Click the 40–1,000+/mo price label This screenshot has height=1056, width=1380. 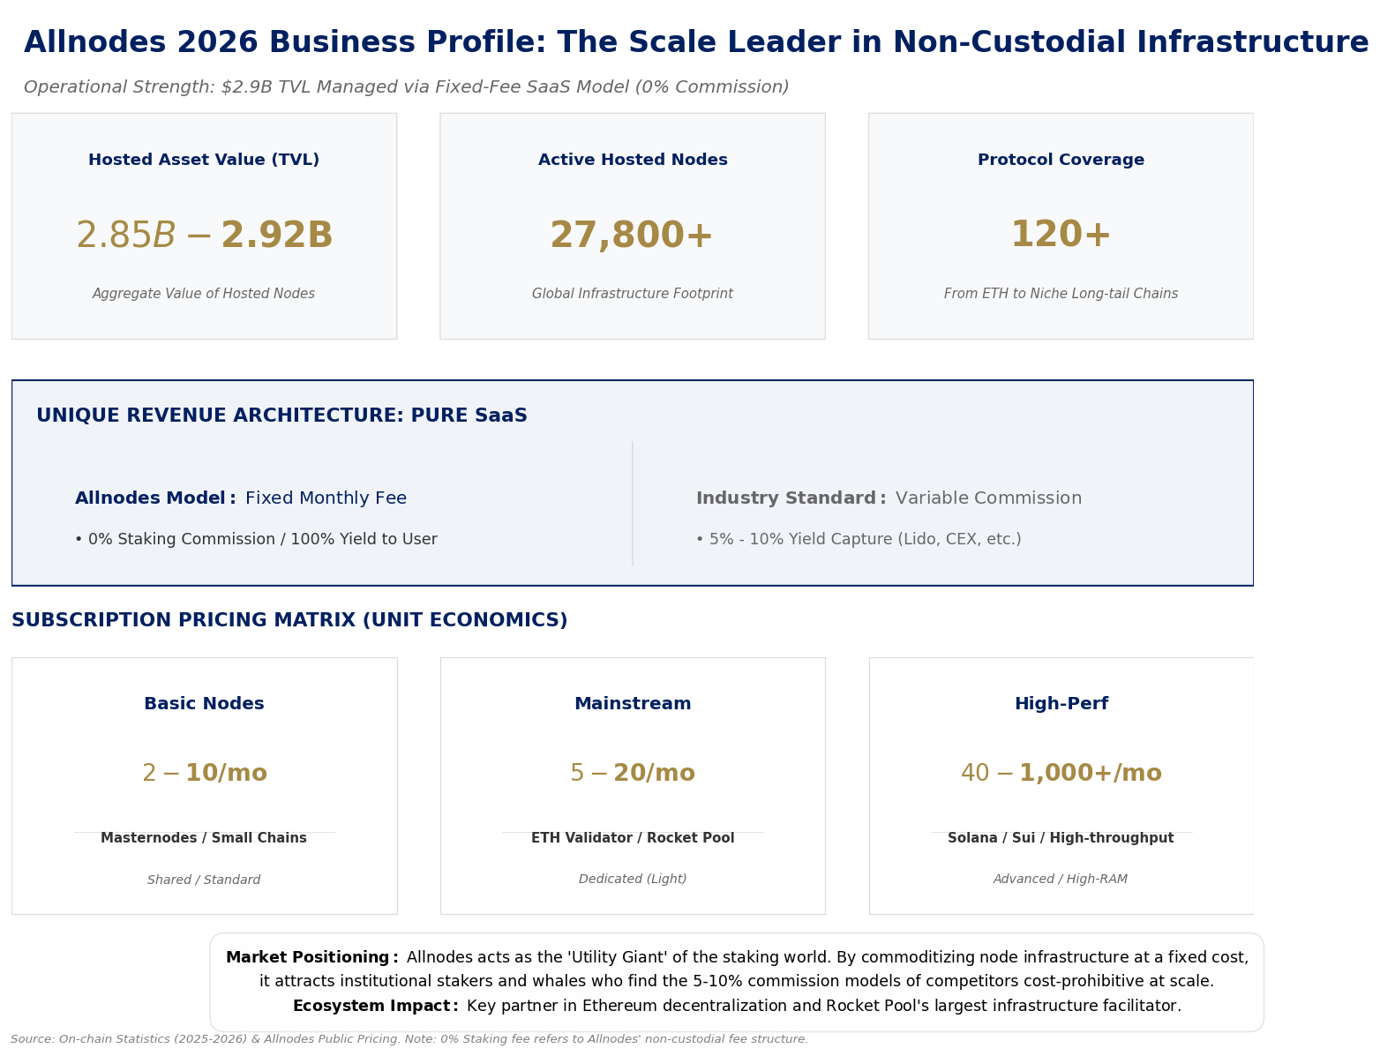pyautogui.click(x=1061, y=774)
